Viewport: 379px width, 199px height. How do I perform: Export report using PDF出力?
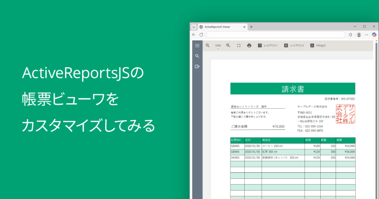point(318,45)
